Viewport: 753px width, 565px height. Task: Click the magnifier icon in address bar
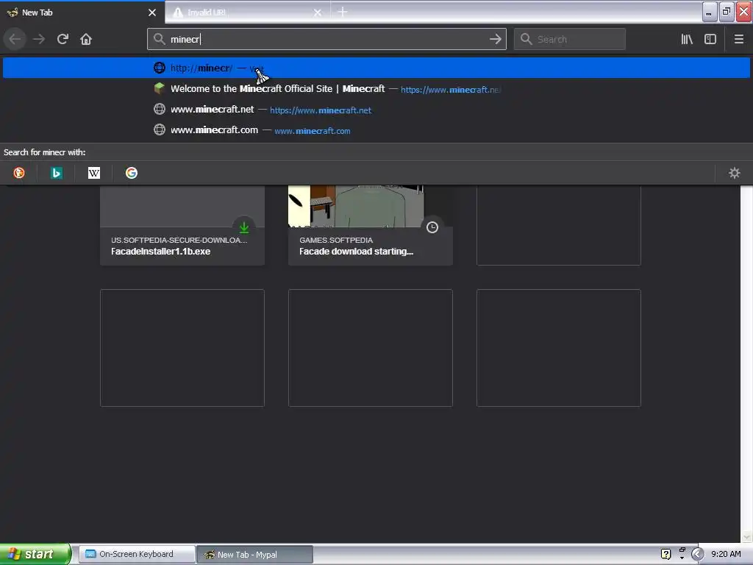160,39
